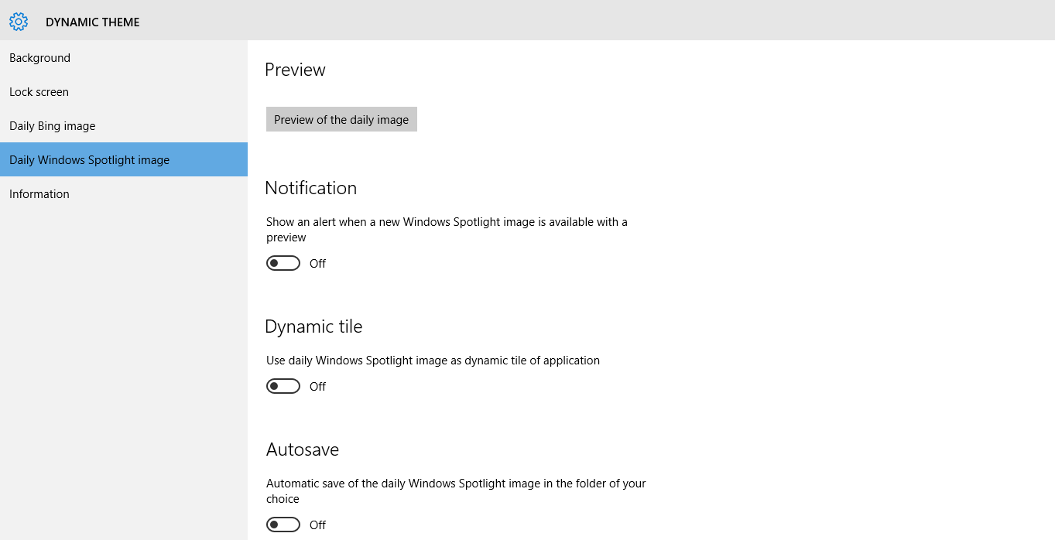This screenshot has width=1055, height=540.
Task: Click 'Use daily Windows Spotlight image as dynamic tile' text
Action: [x=433, y=361]
